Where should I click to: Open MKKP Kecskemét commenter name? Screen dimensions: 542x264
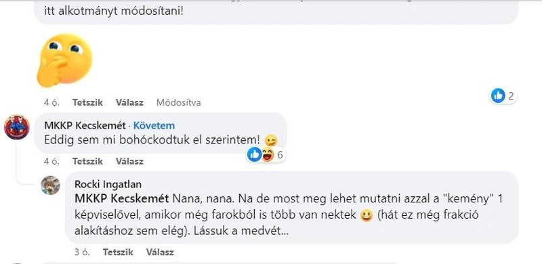85,125
